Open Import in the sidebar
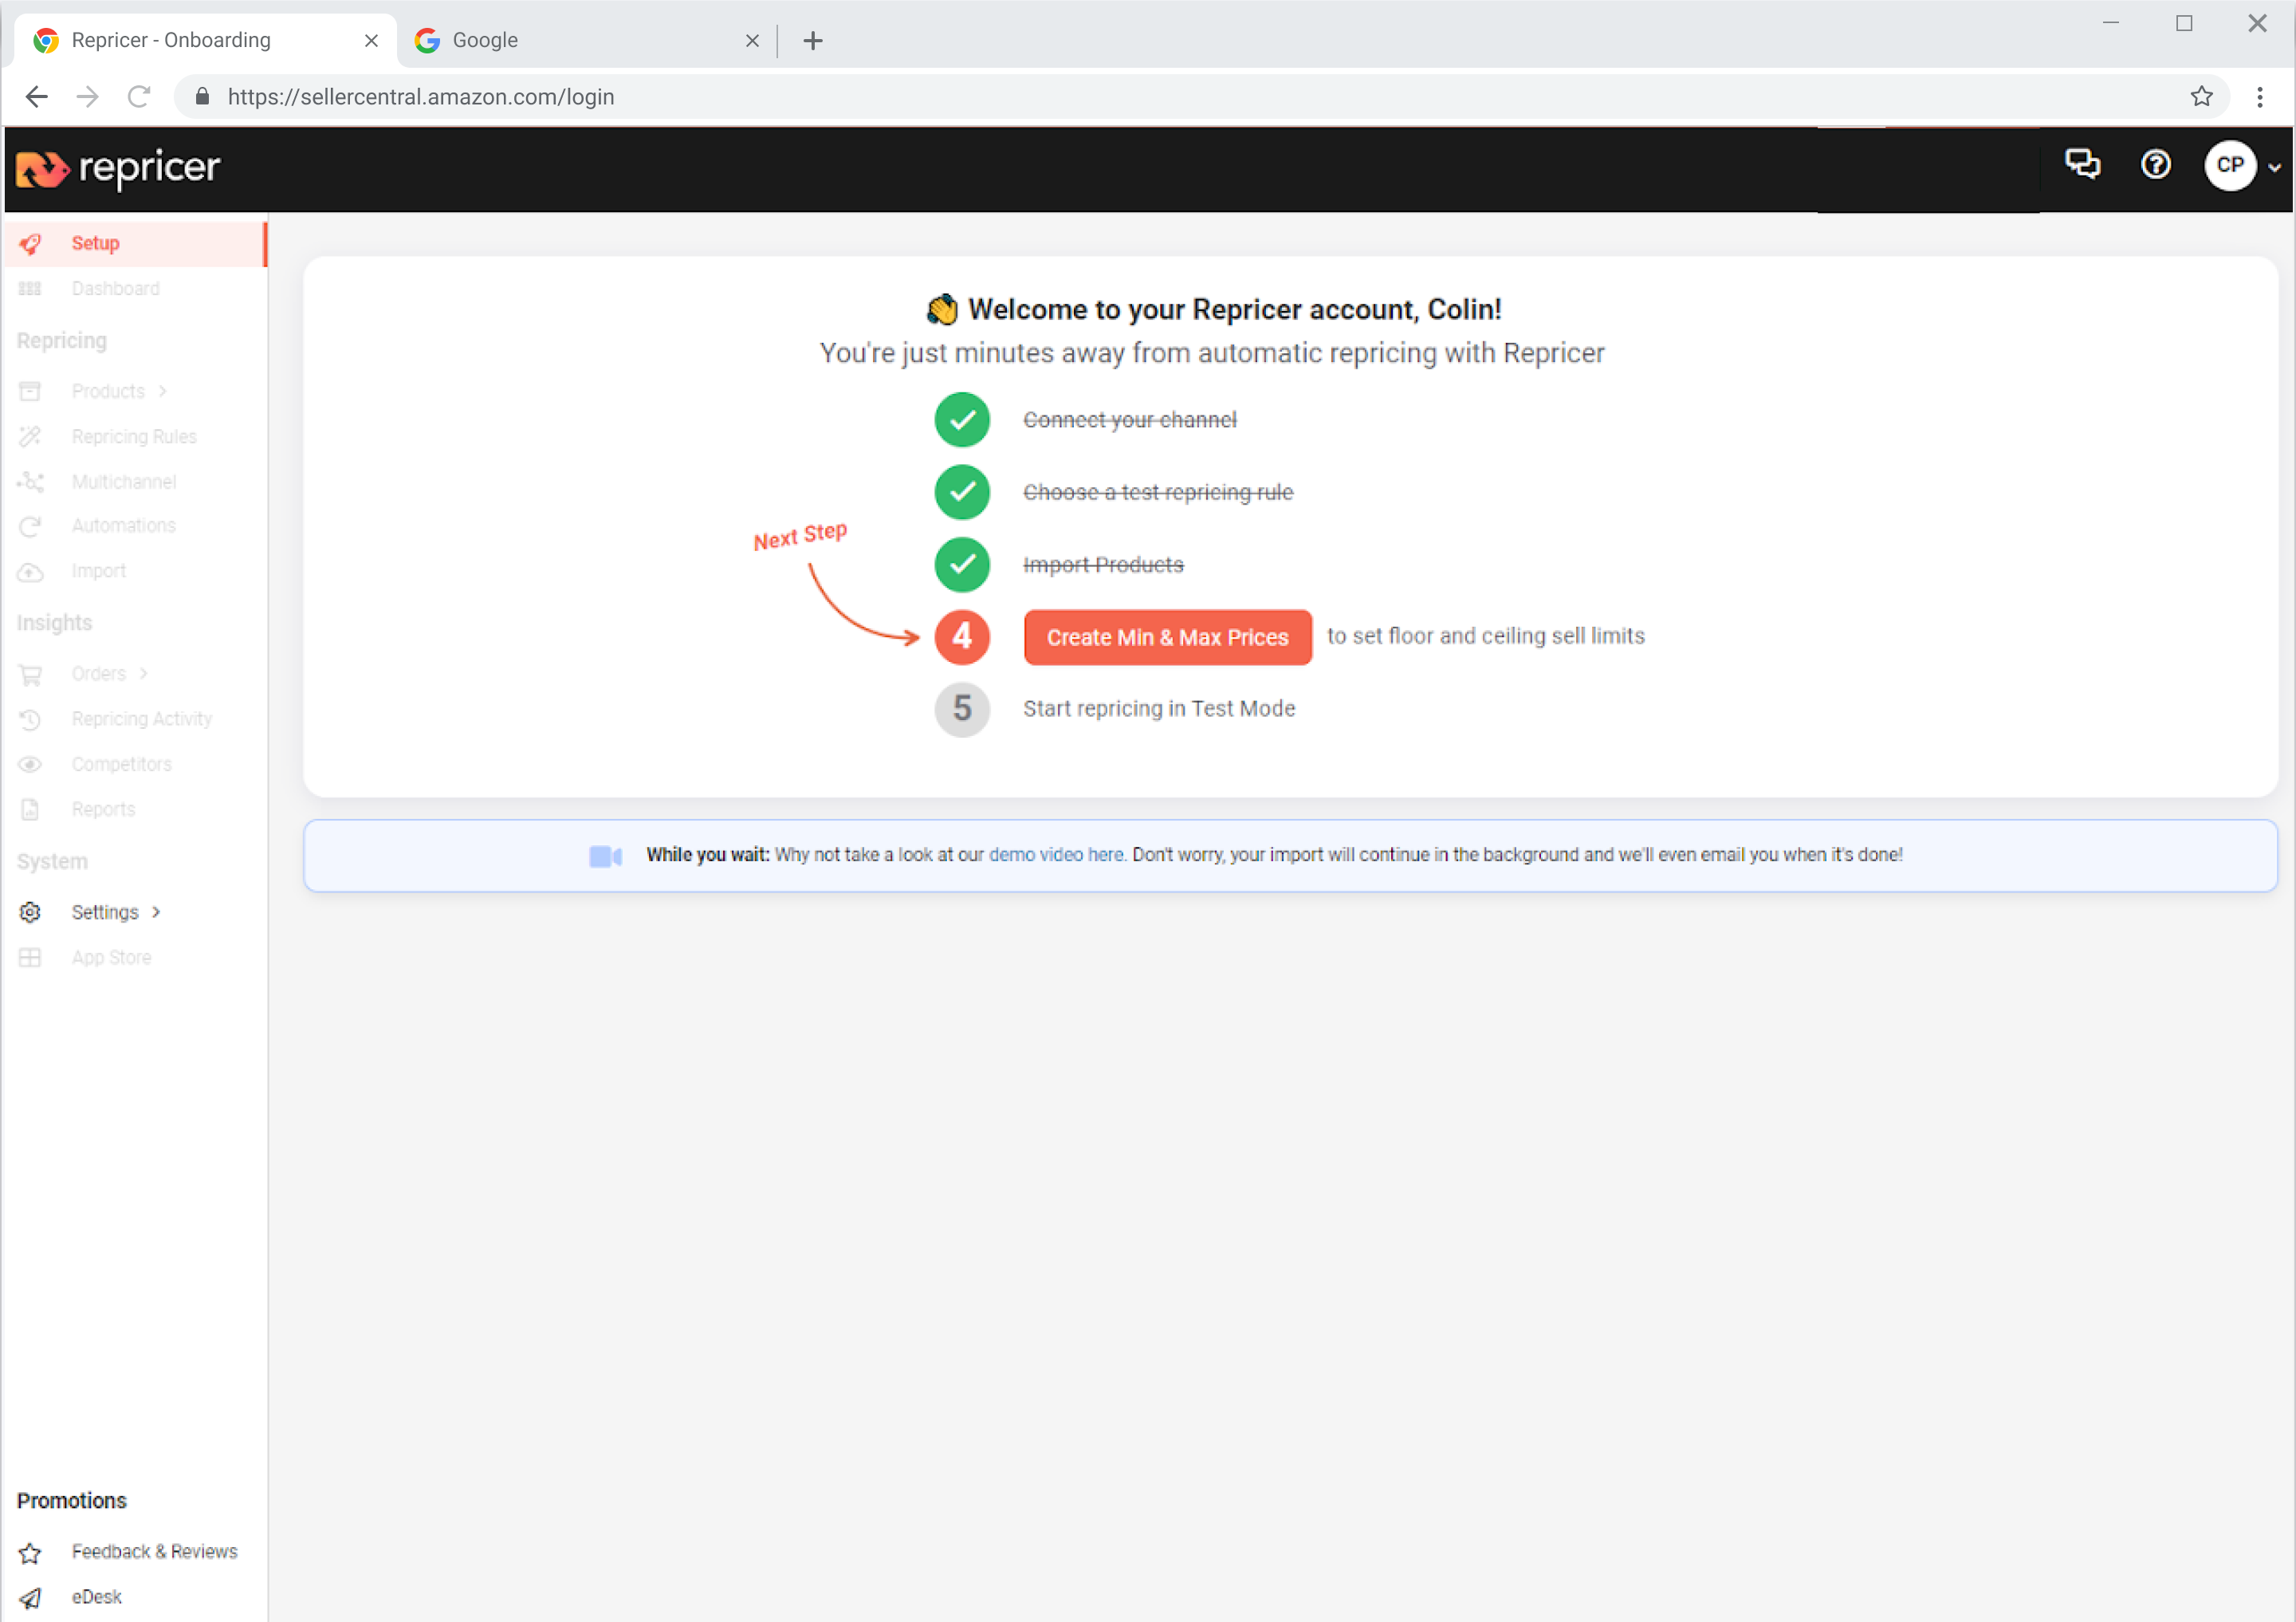Image resolution: width=2296 pixels, height=1622 pixels. (x=98, y=571)
